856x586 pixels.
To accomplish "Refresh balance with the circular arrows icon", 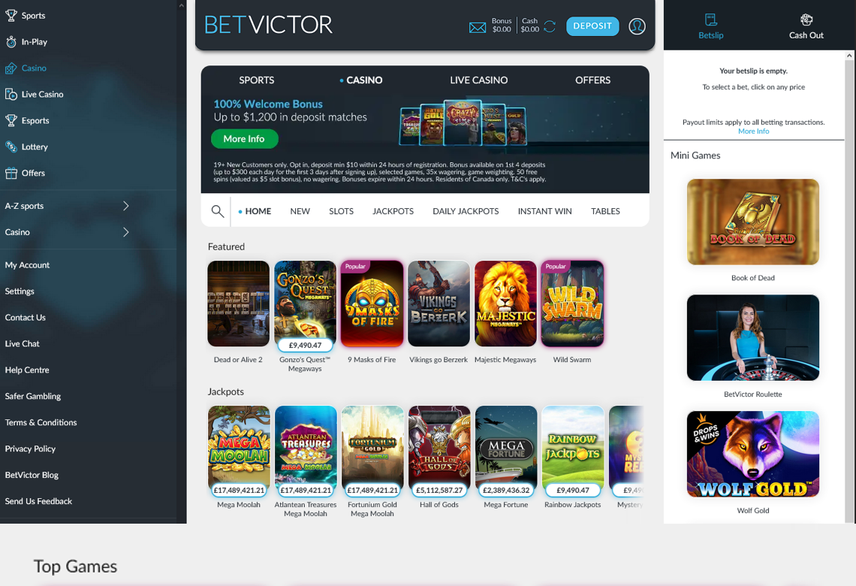I will tap(549, 26).
